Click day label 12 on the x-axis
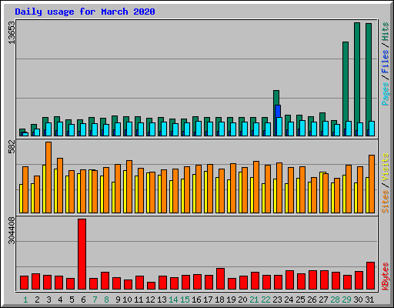Image resolution: width=394 pixels, height=308 pixels. point(150,300)
